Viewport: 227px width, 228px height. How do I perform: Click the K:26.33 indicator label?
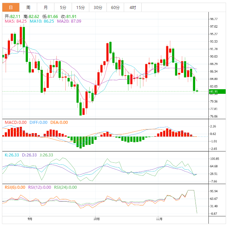(11, 155)
